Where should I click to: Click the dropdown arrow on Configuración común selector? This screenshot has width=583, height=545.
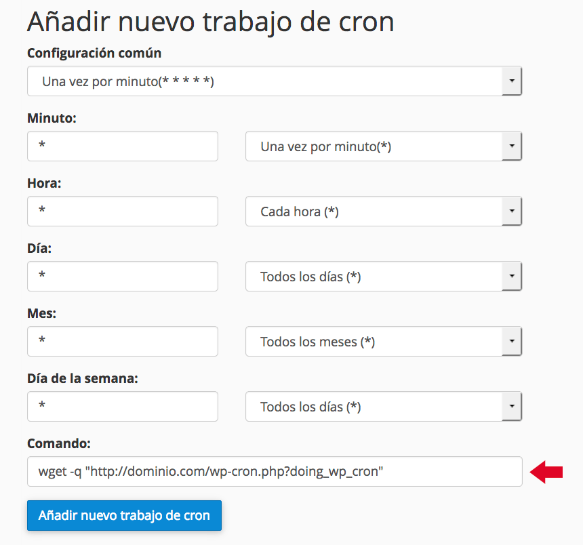point(512,81)
